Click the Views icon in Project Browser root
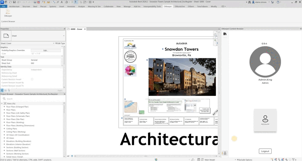Viewport: 302px width, 161px height. pos(5,103)
